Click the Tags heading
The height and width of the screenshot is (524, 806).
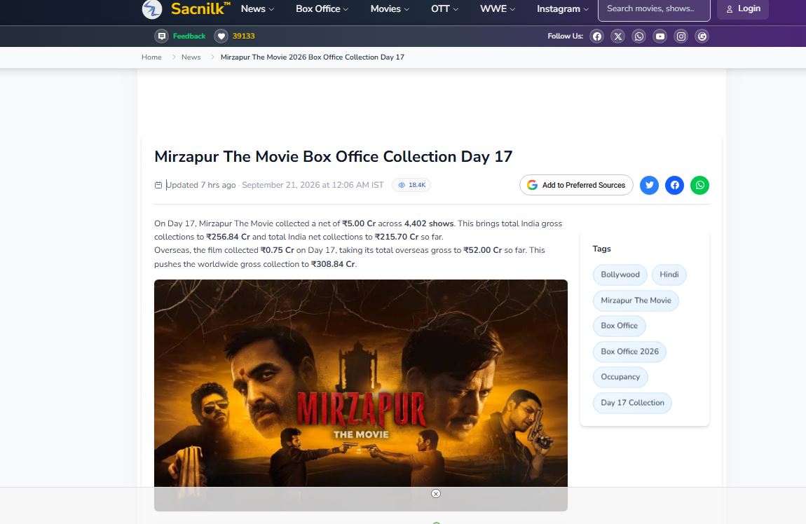601,249
